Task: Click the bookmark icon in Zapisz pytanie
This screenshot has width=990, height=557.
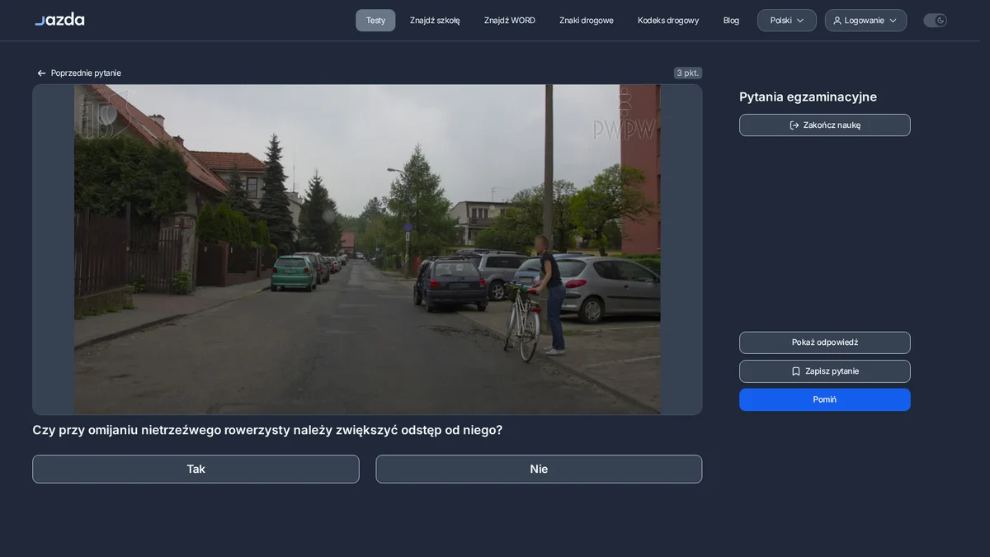Action: [x=796, y=371]
